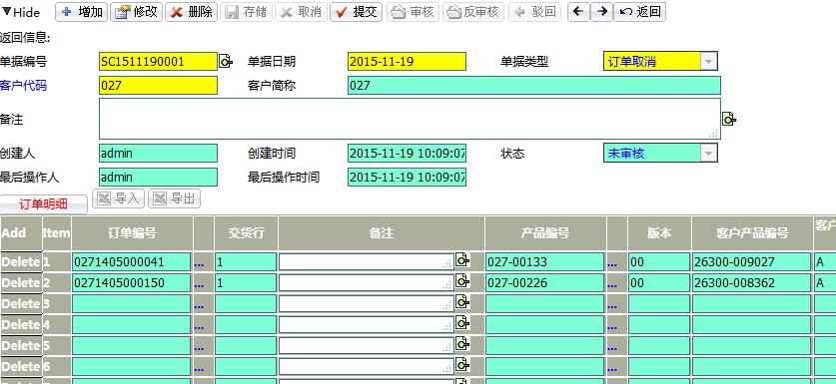Click the 存储 (Save) toolbar button
The width and height of the screenshot is (836, 384).
pos(246,12)
